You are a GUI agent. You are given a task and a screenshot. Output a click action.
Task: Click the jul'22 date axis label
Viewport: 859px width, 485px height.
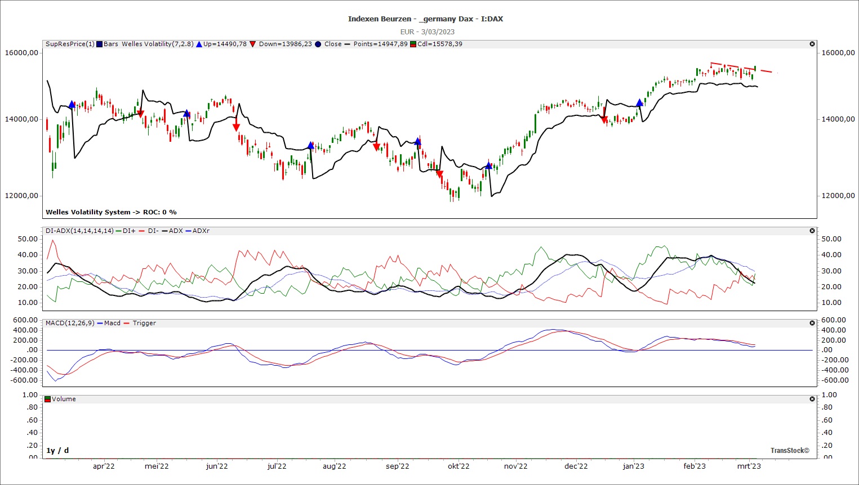tap(277, 466)
